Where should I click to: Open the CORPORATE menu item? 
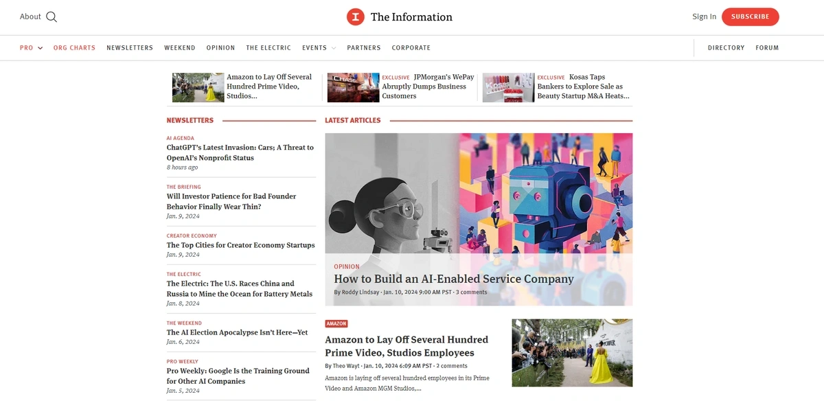click(x=411, y=47)
